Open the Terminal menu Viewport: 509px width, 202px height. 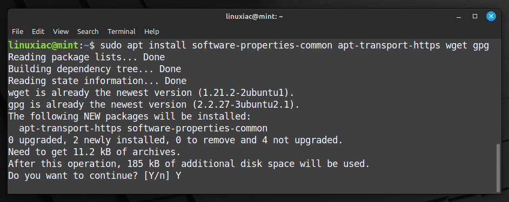[x=122, y=31]
